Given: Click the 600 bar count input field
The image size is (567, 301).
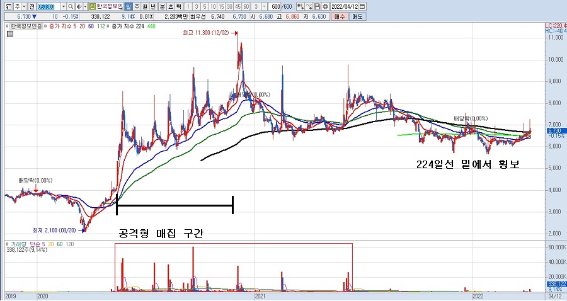Looking at the screenshot, I should (x=275, y=6).
